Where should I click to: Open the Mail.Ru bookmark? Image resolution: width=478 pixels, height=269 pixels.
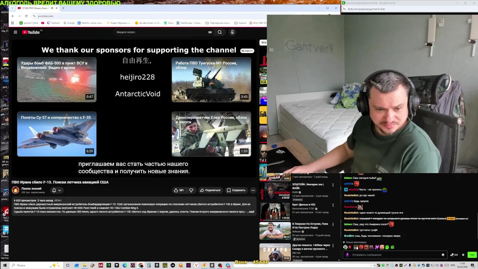tap(90, 23)
